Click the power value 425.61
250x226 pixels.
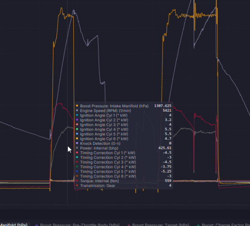pos(165,148)
